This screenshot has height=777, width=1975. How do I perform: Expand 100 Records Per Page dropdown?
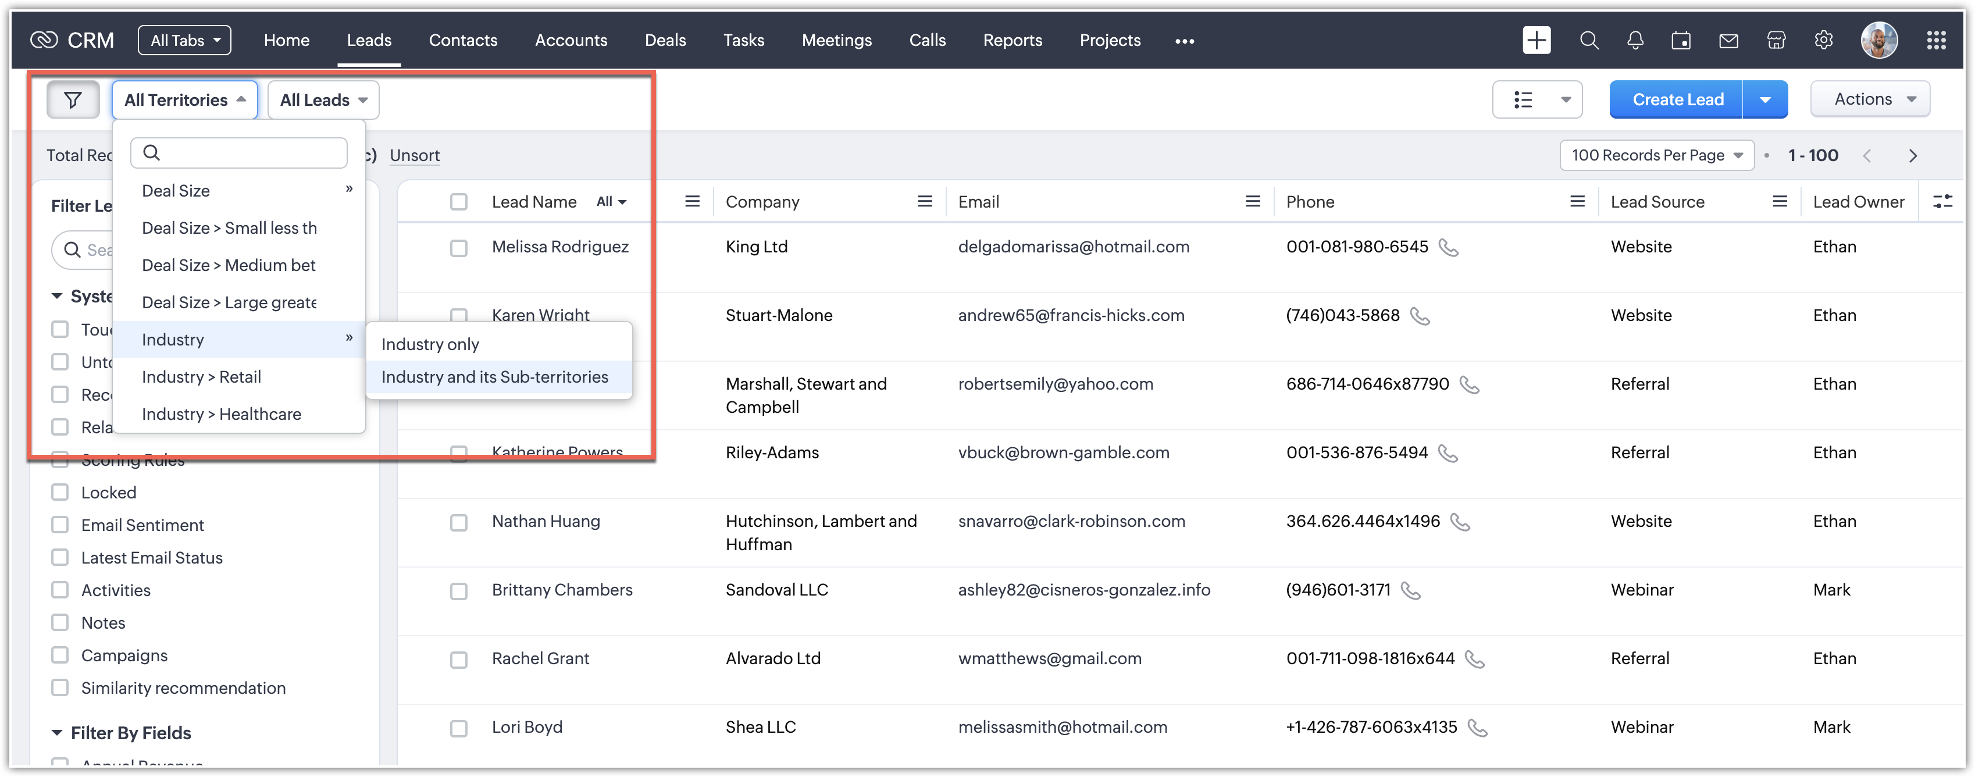click(1656, 155)
